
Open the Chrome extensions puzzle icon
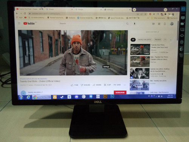click(x=165, y=14)
